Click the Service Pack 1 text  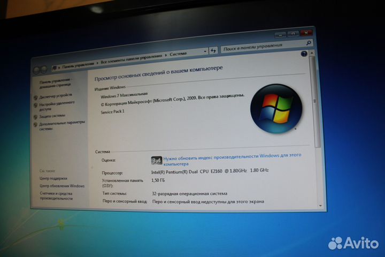(112, 112)
